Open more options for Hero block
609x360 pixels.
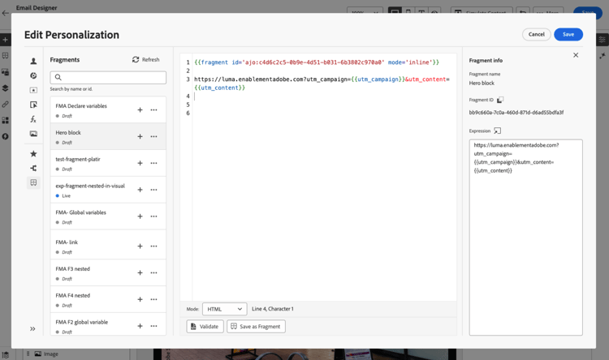click(x=153, y=136)
